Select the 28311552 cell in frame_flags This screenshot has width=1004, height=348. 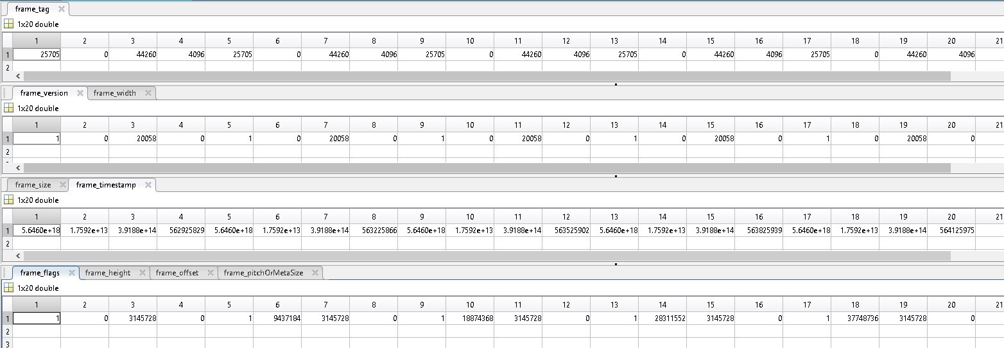tap(662, 318)
